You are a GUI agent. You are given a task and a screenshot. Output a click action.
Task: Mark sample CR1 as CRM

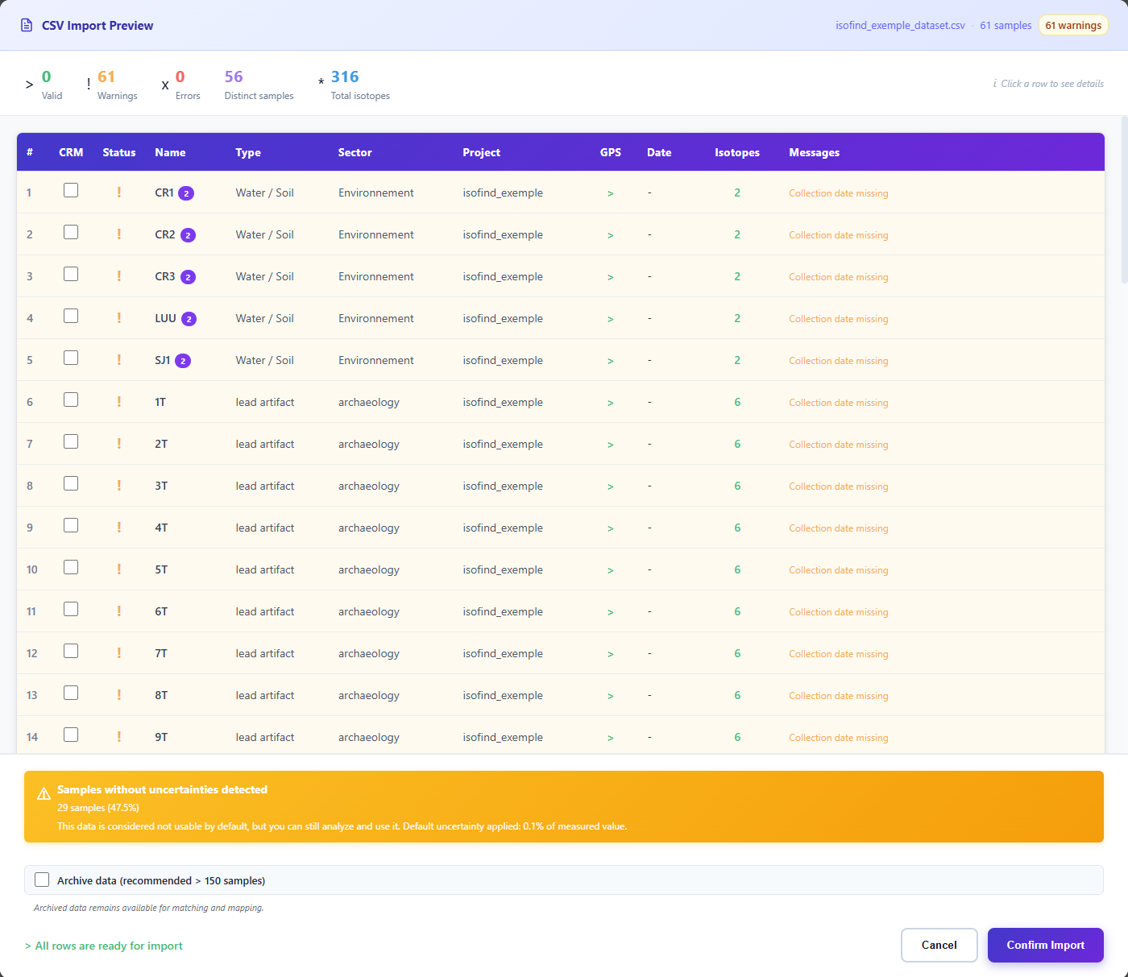click(71, 190)
